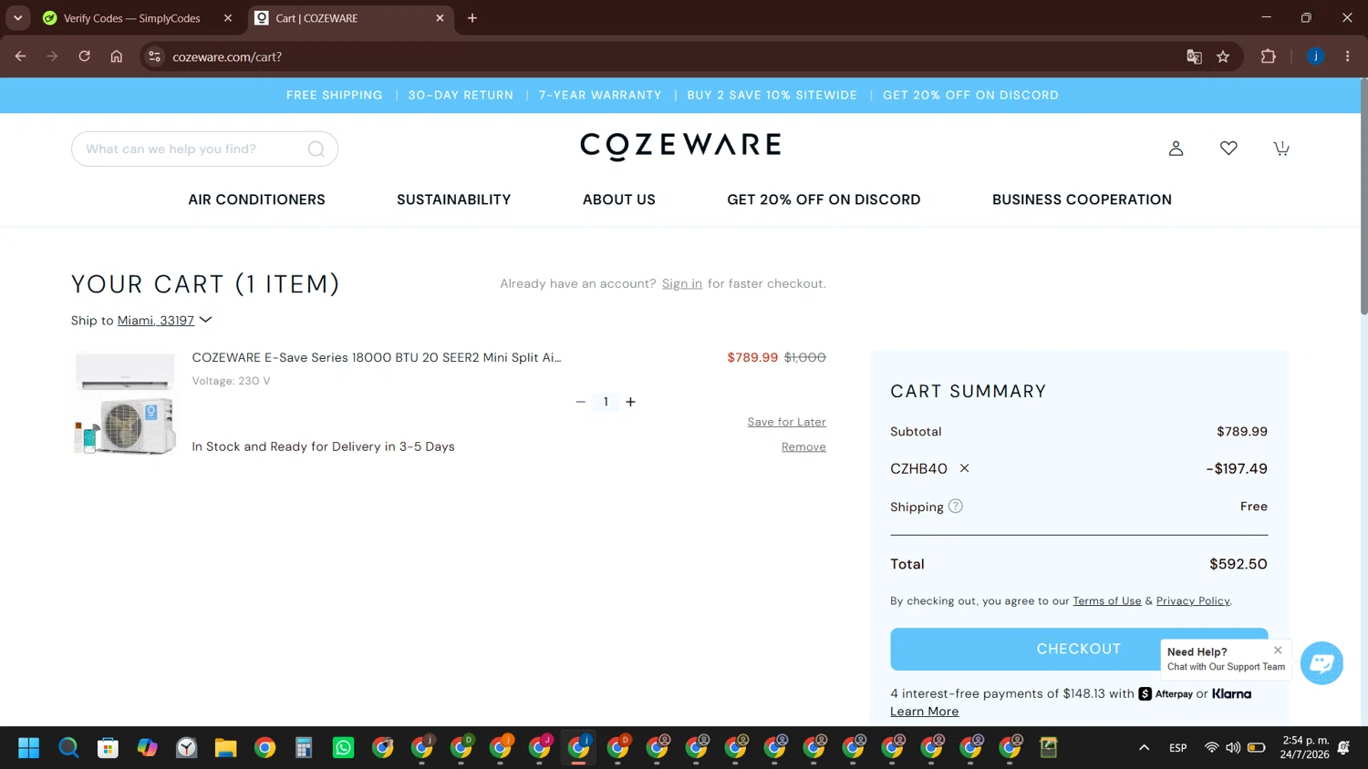Click the quantity field showing 1

(x=606, y=402)
